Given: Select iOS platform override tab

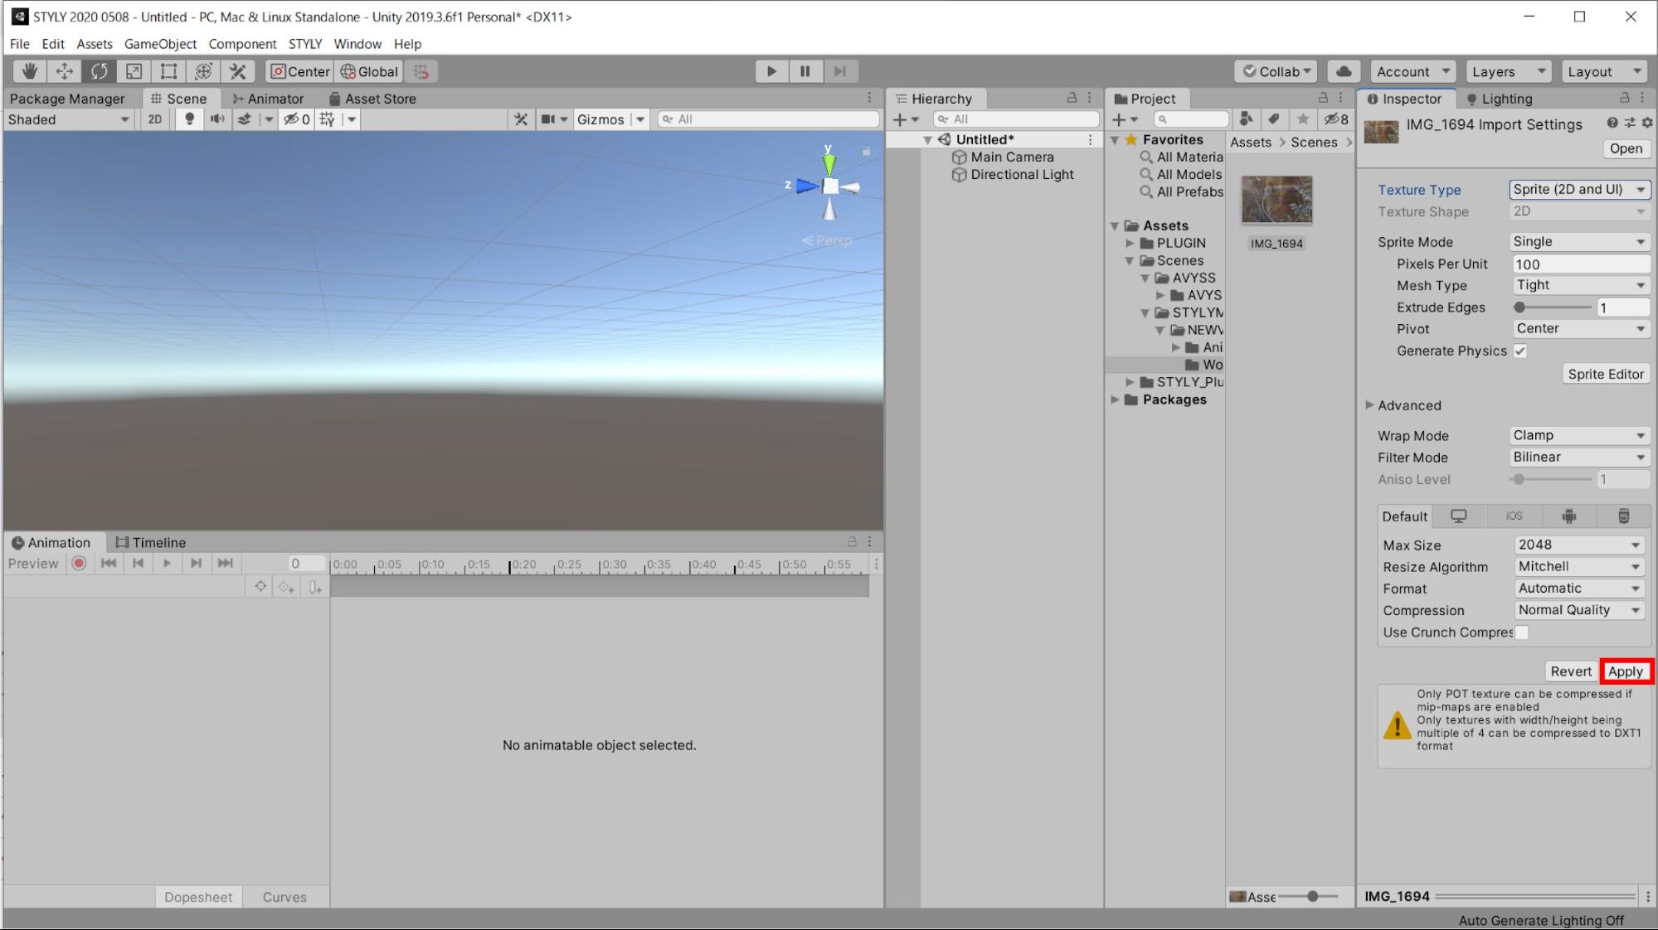Looking at the screenshot, I should tap(1515, 516).
